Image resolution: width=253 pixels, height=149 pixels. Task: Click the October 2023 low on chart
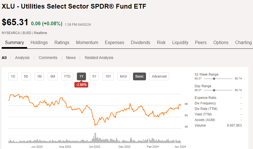[95, 125]
